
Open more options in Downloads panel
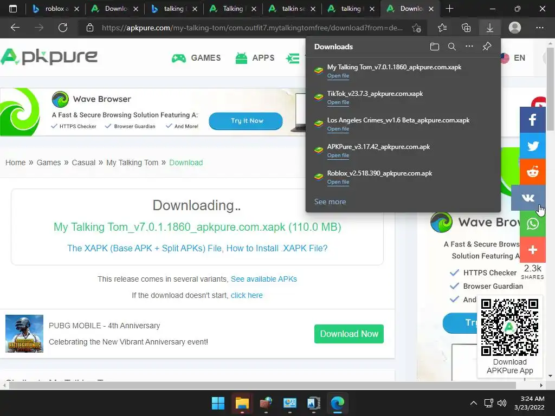[x=469, y=47]
